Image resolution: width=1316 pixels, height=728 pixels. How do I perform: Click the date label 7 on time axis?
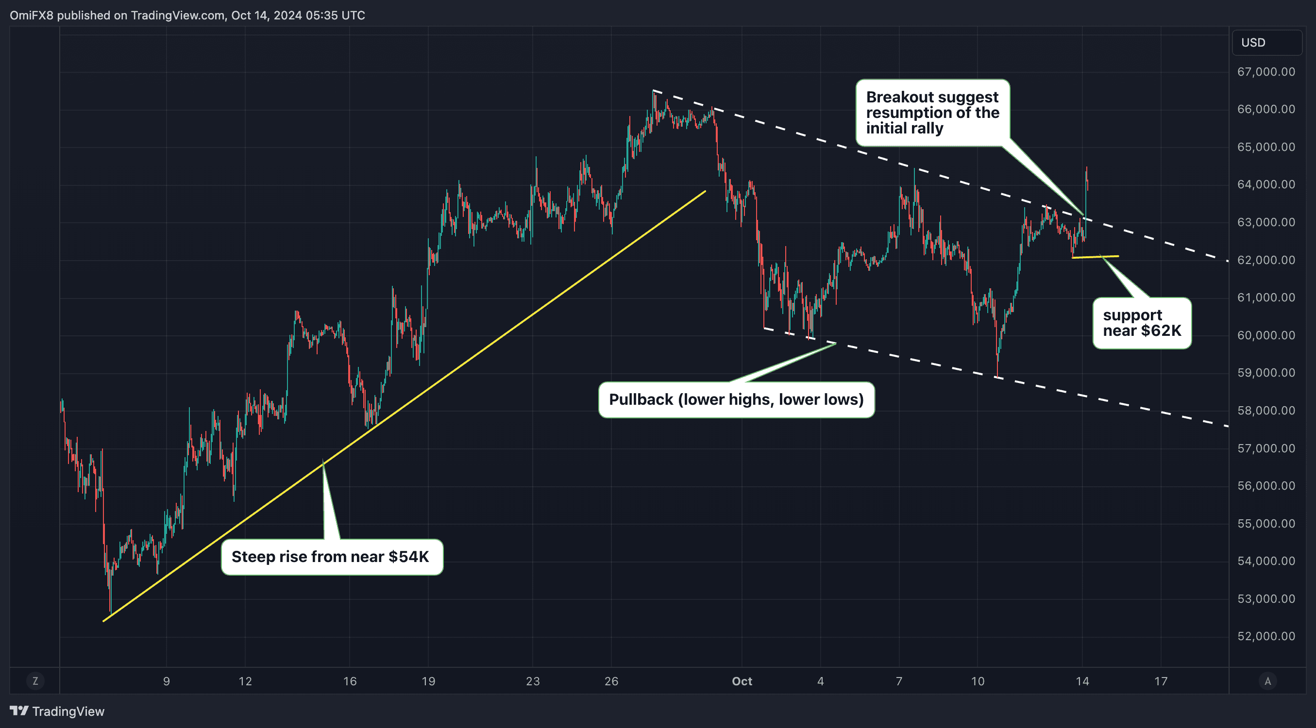pyautogui.click(x=899, y=681)
